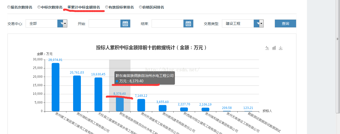340x134 pixels.
Task: Click the 开始 date input field
Action: coord(104,23)
